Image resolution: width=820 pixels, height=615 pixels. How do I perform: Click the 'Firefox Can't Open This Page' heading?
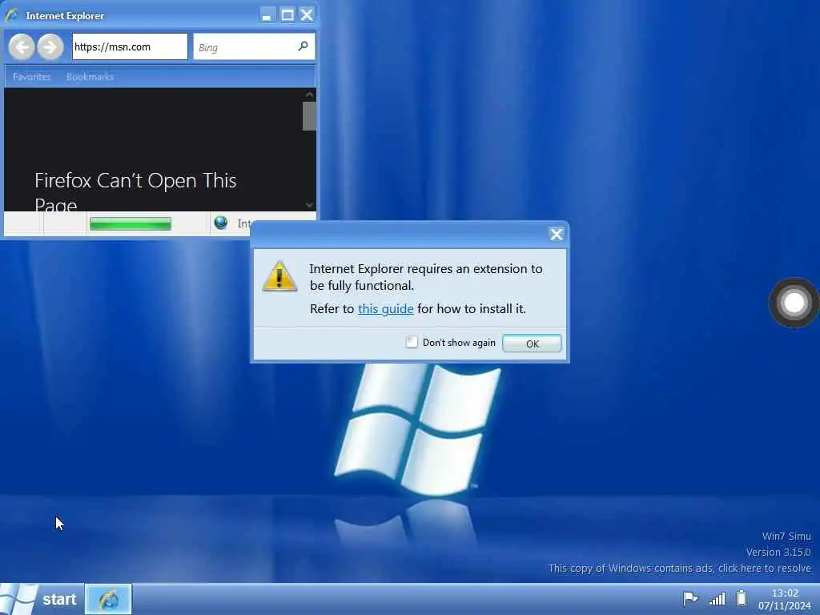click(135, 191)
